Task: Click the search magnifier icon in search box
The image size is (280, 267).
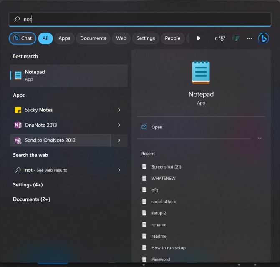Action: (17, 19)
